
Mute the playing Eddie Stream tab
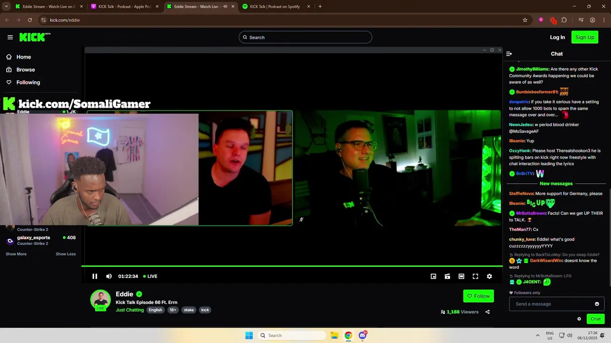225,7
